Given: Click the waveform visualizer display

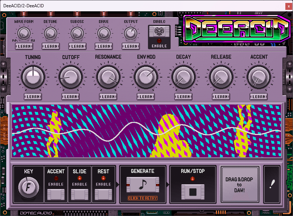Looking at the screenshot, I should coord(146,131).
